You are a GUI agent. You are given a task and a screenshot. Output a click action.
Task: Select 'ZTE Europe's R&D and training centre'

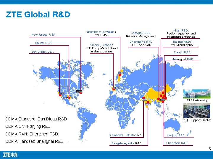click(x=101, y=50)
